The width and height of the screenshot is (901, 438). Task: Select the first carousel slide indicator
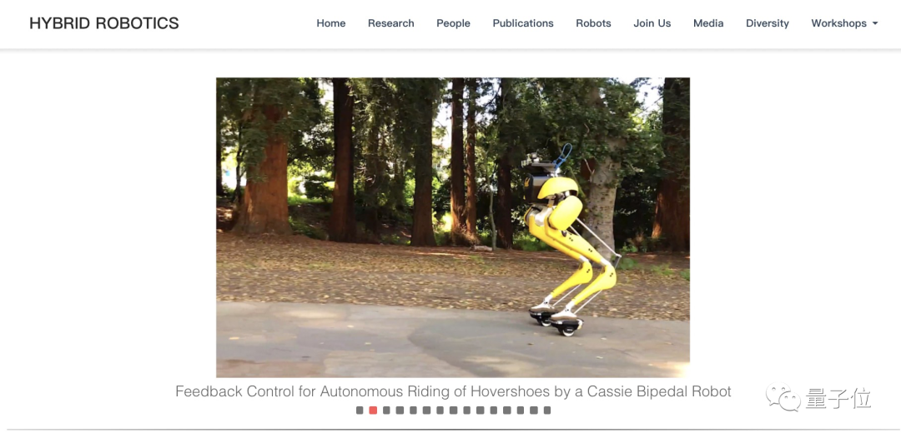click(360, 410)
